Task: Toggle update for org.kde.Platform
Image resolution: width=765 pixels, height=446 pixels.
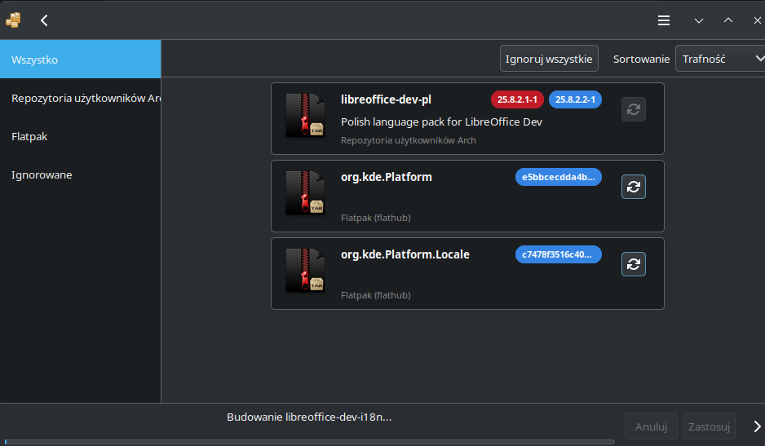Action: [x=633, y=187]
